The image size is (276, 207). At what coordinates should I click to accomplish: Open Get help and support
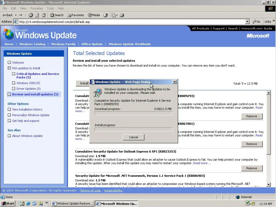[x=26, y=120]
